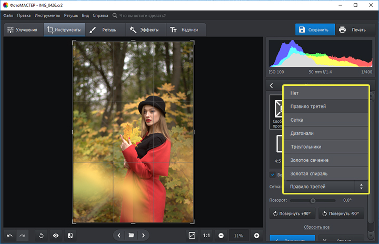The width and height of the screenshot is (379, 244).
Task: Click the Поворот rotation slider handle
Action: 313,201
